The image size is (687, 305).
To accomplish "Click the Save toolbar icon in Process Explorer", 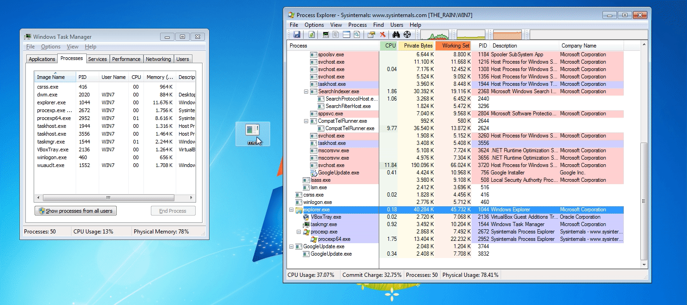I will (x=297, y=35).
